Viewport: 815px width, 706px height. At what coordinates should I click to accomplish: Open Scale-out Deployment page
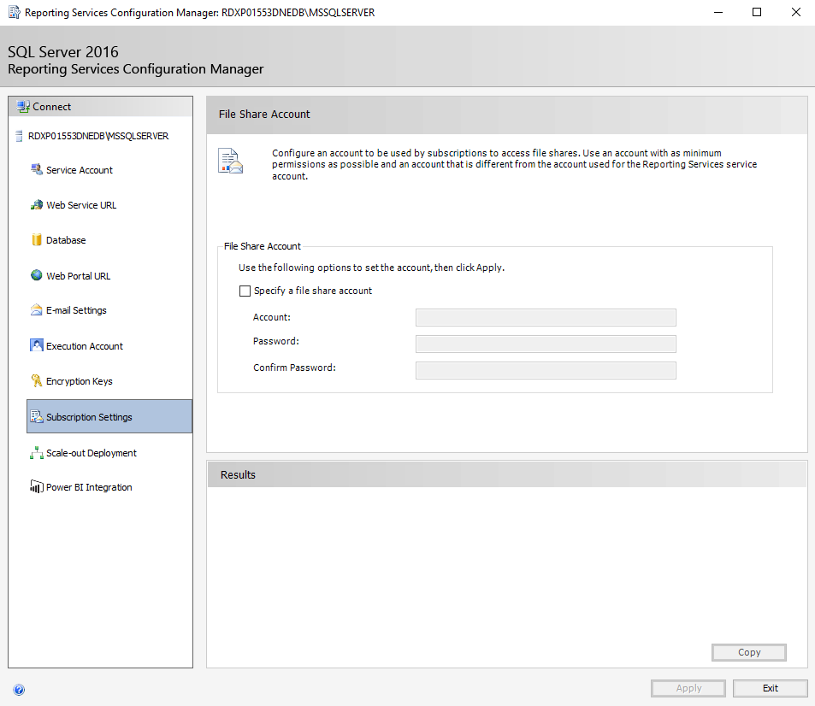pyautogui.click(x=92, y=453)
